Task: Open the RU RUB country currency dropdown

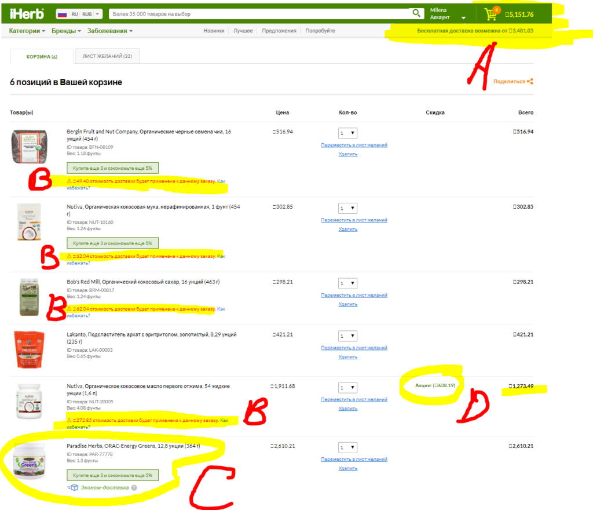Action: click(79, 14)
